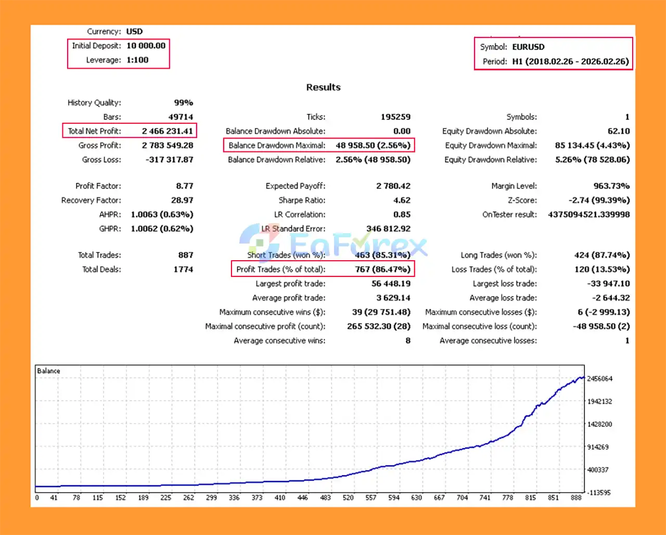666x535 pixels.
Task: Click the Profit Factor 8.77 value
Action: click(184, 186)
